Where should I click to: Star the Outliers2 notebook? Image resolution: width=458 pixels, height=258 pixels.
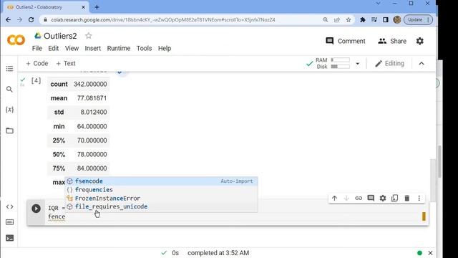89,36
